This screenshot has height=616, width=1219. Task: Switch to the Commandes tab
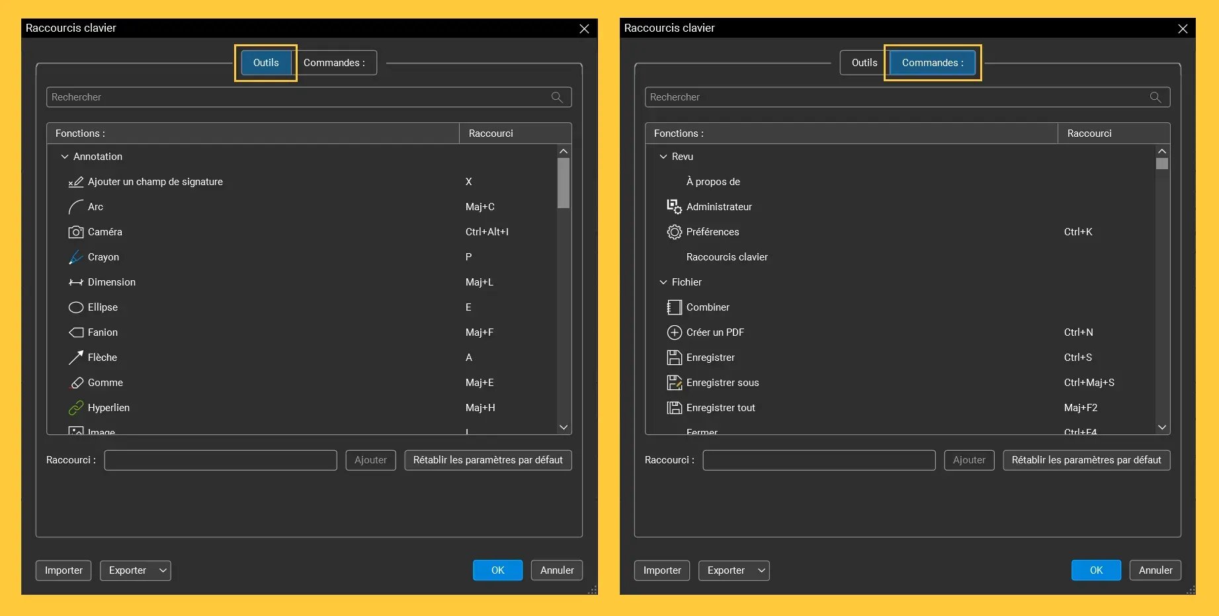click(x=932, y=63)
